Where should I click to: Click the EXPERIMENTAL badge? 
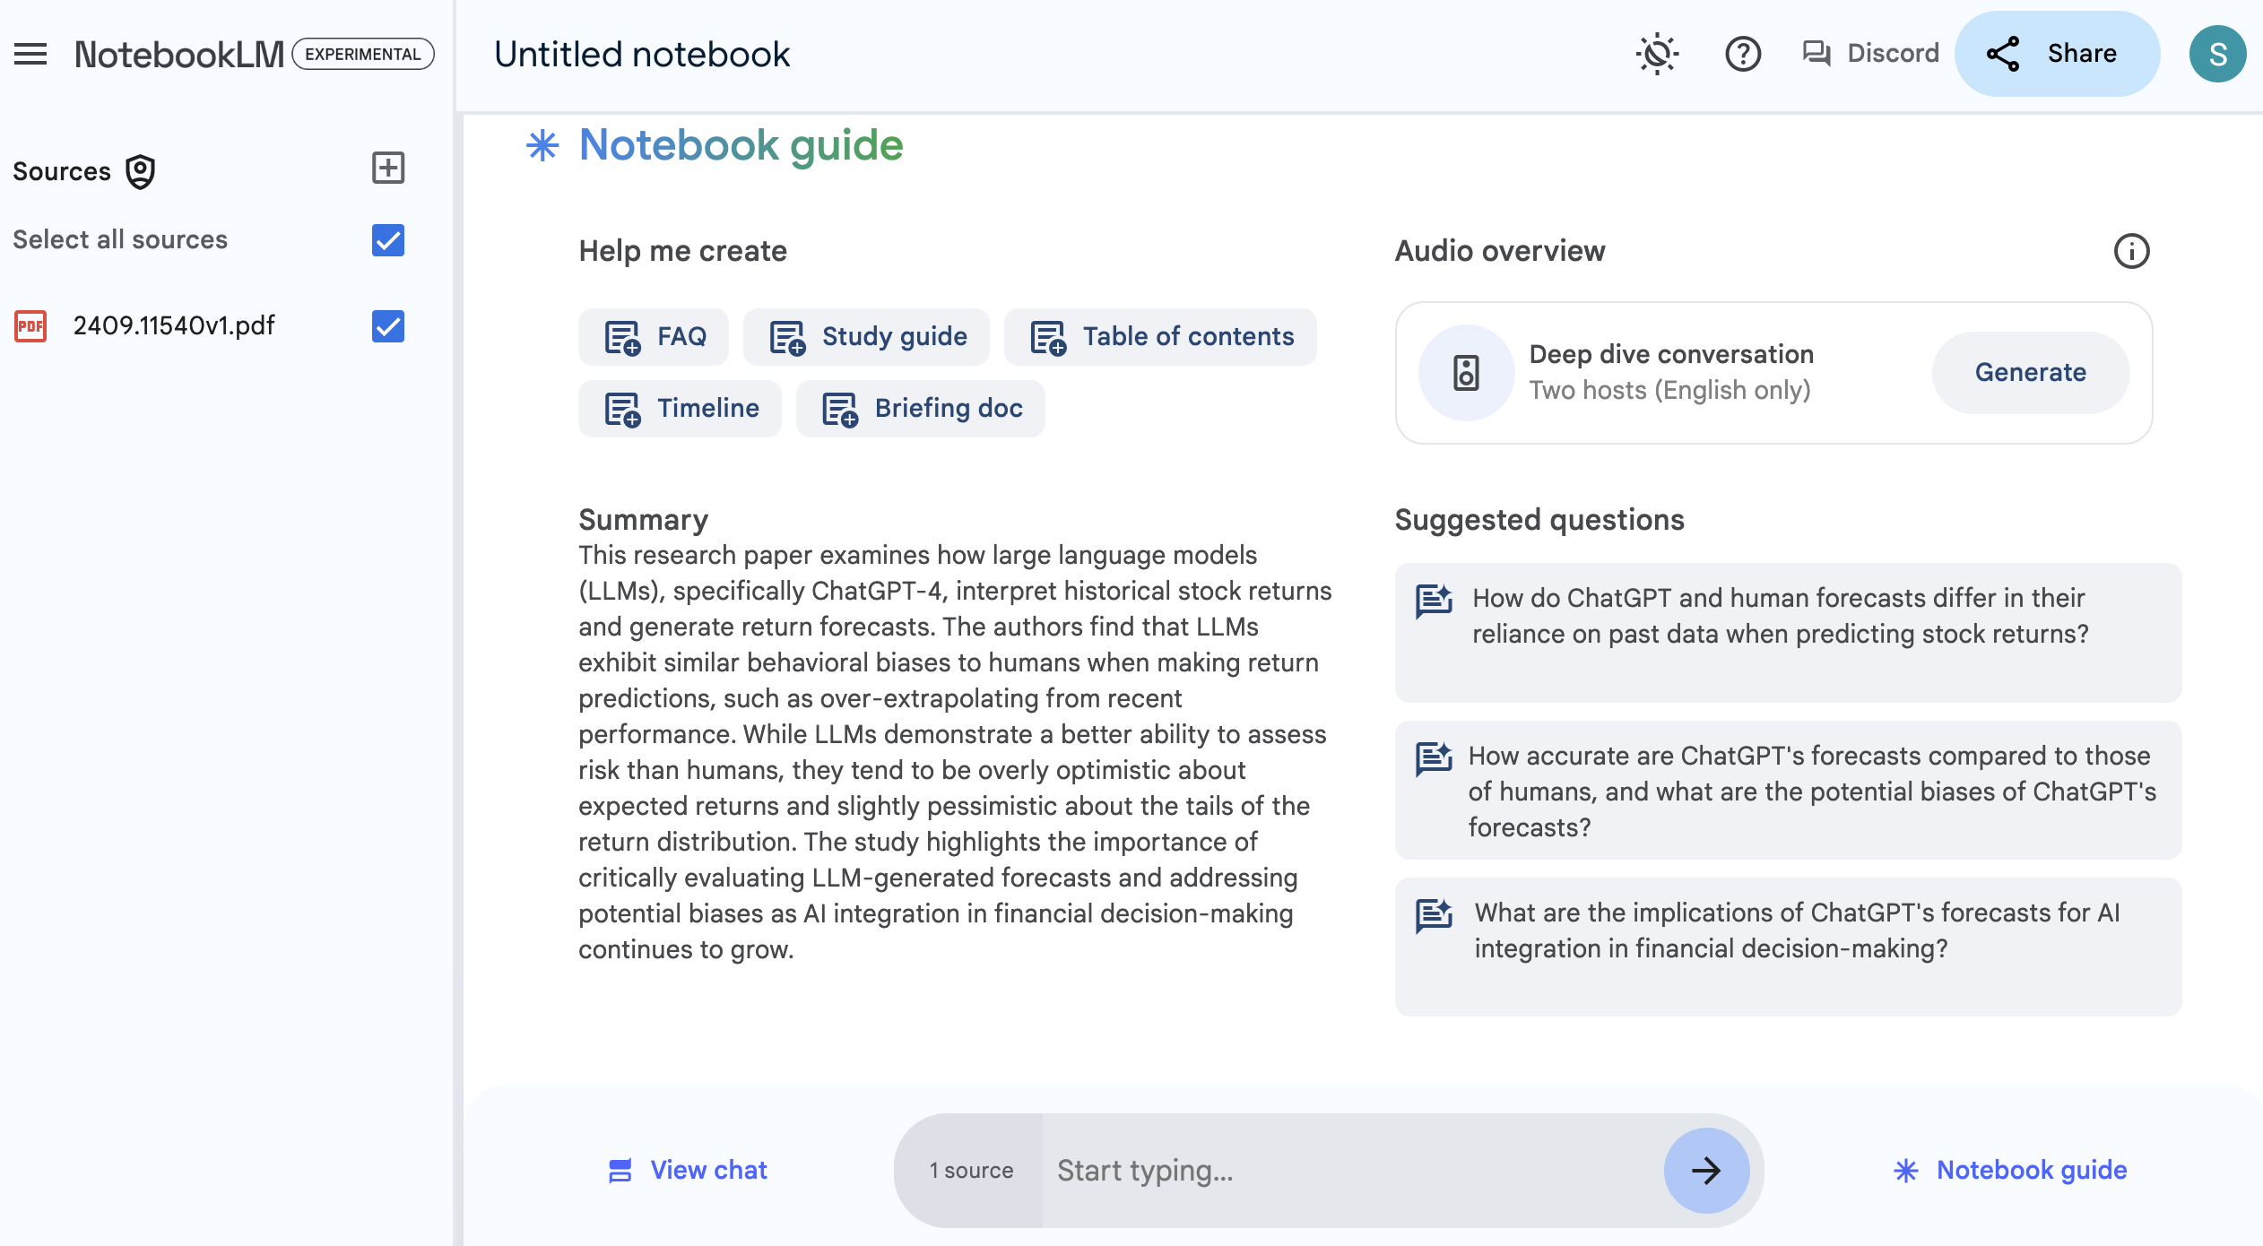click(362, 54)
